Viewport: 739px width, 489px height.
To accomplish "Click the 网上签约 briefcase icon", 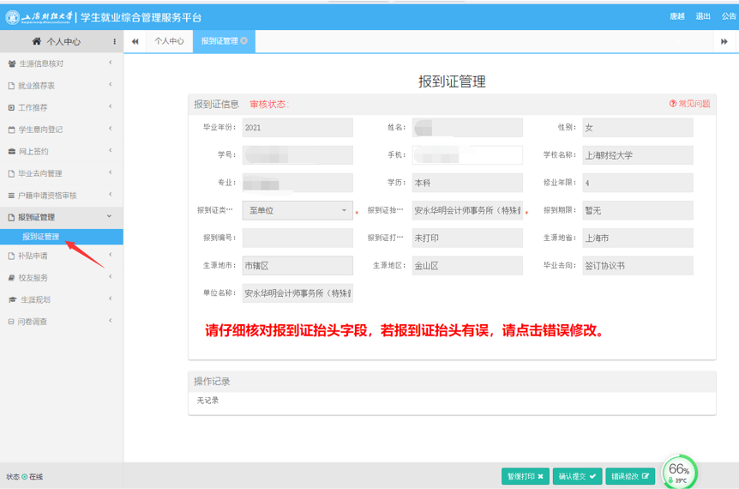I will 12,151.
